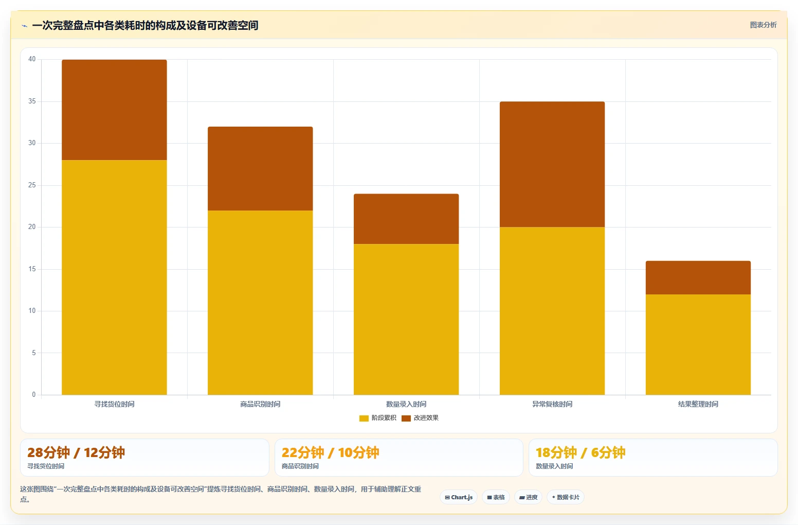Open the 18分钟 / 6分钟 data card

(x=653, y=458)
